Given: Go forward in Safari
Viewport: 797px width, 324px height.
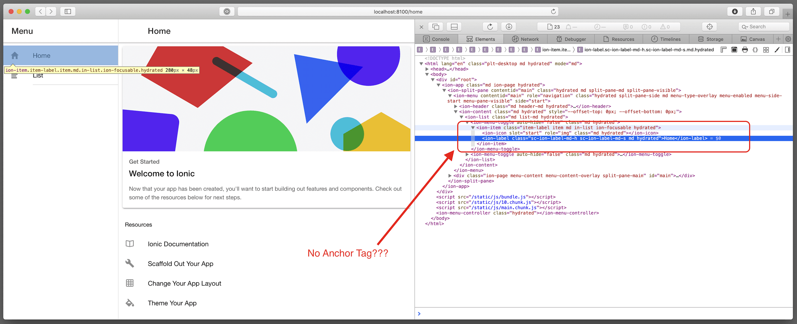Looking at the screenshot, I should (x=51, y=12).
